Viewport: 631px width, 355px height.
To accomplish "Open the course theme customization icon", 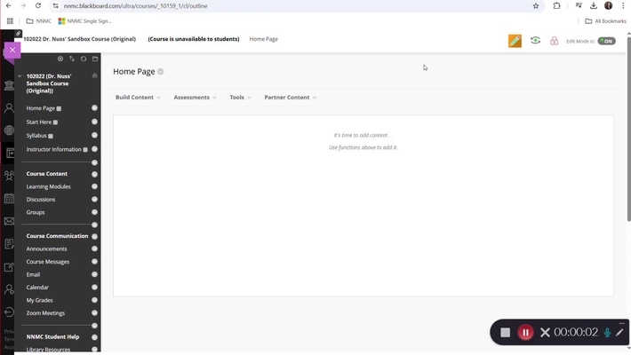I will point(515,41).
